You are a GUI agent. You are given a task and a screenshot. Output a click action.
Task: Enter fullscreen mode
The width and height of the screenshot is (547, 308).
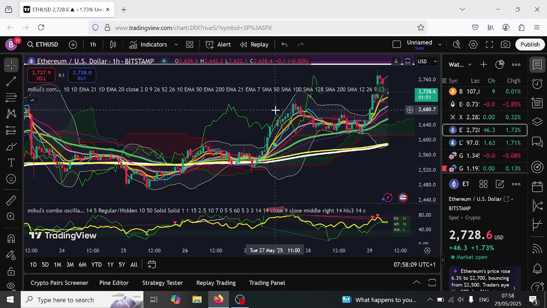pyautogui.click(x=489, y=44)
